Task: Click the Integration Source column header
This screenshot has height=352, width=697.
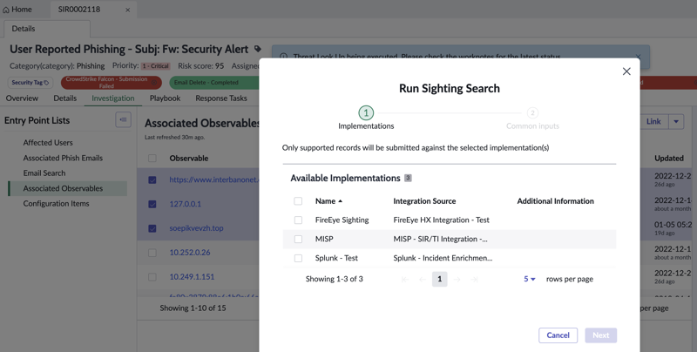Action: pos(424,201)
